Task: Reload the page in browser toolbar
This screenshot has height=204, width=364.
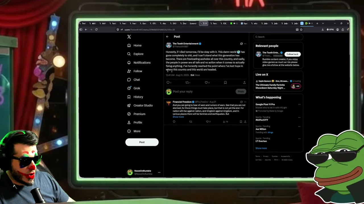Action: [x=96, y=29]
